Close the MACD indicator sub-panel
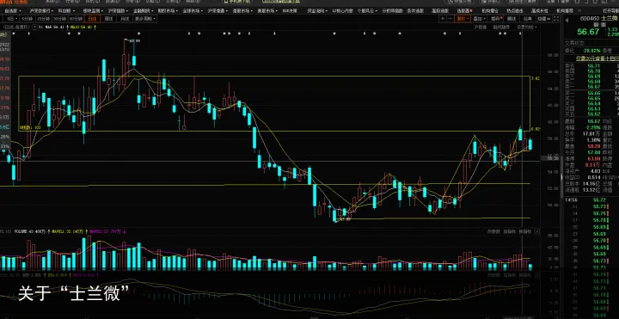 click(536, 275)
